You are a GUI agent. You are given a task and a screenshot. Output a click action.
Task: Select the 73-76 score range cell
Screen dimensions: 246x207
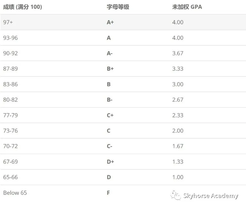(10, 131)
